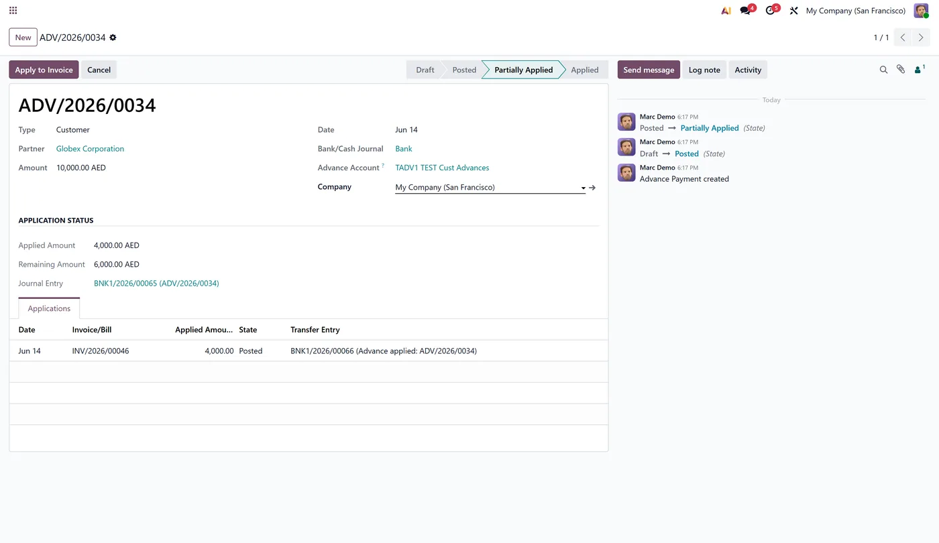Image resolution: width=939 pixels, height=543 pixels.
Task: Click the 10,000.00 AED amount value
Action: [x=81, y=168]
